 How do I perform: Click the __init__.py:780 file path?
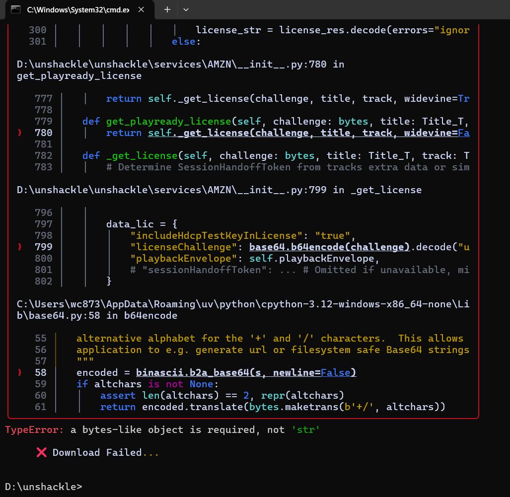(181, 64)
